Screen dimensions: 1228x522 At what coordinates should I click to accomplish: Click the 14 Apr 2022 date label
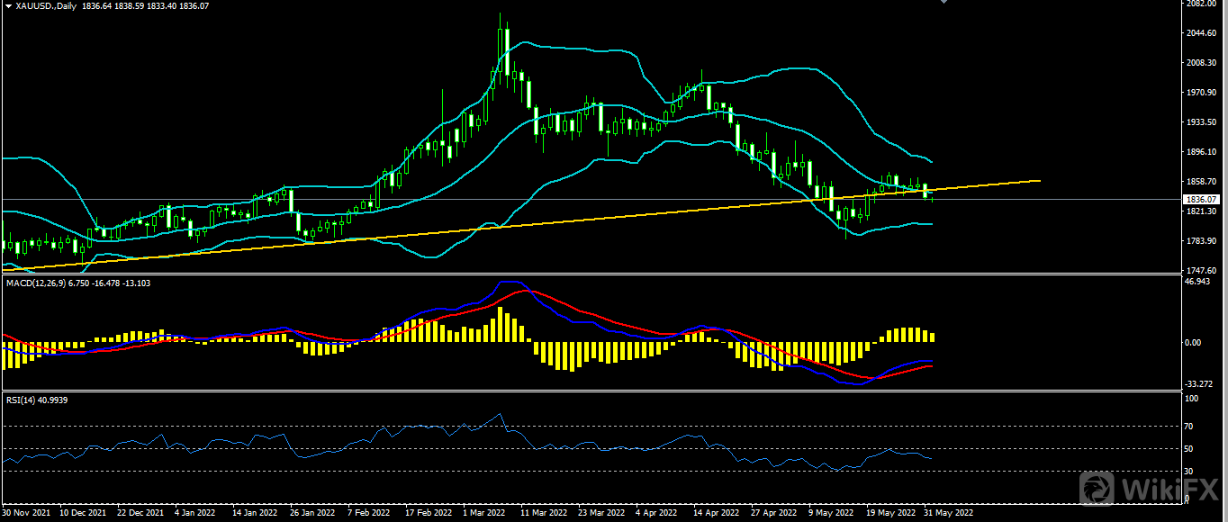[717, 513]
